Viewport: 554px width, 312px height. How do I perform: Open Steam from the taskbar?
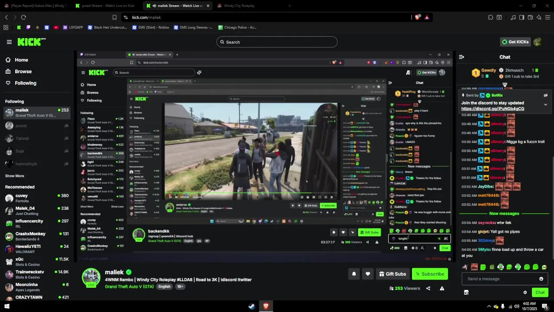(x=251, y=306)
